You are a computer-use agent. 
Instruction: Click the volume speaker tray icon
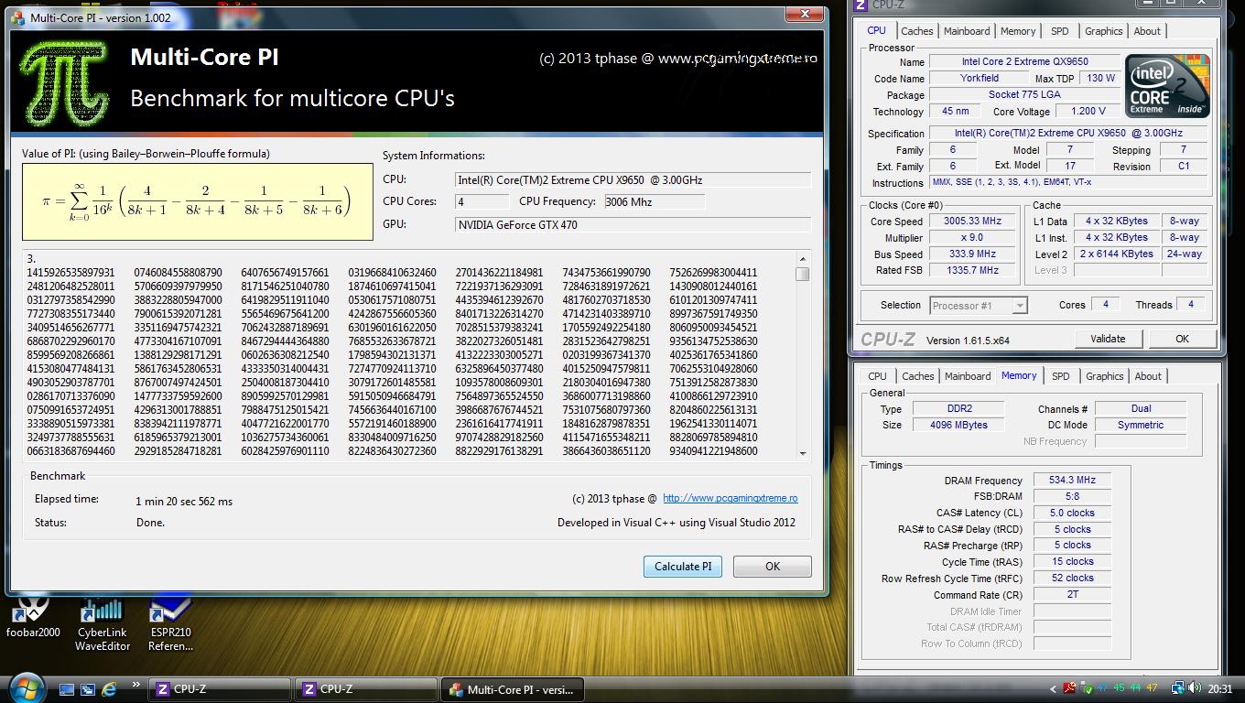[1196, 688]
